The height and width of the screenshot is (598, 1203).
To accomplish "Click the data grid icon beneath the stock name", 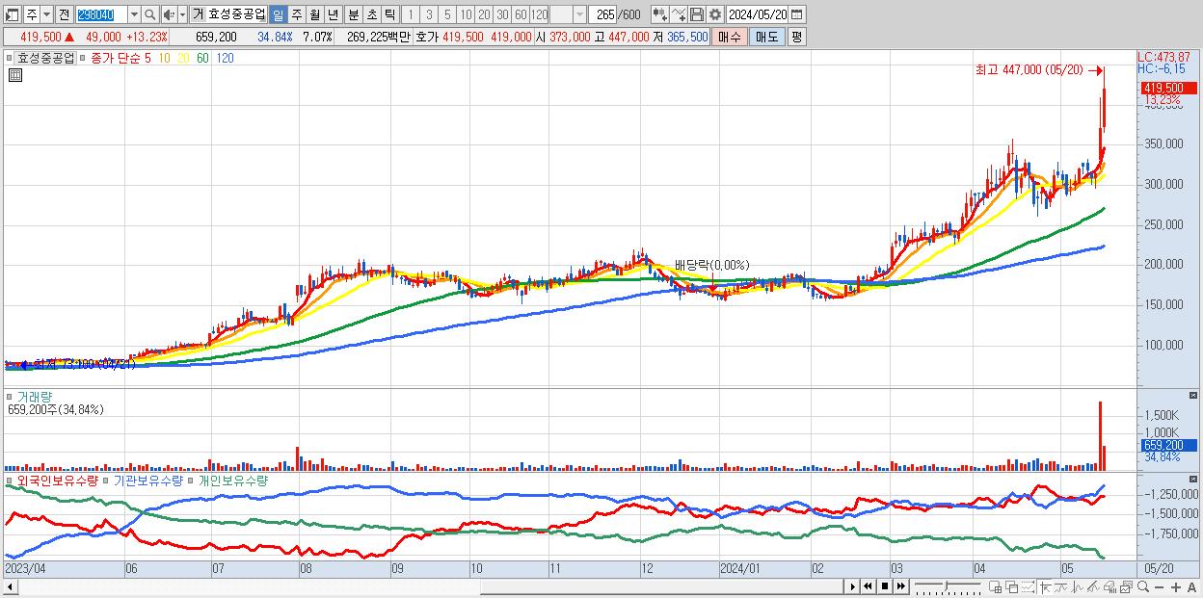I will (x=14, y=76).
